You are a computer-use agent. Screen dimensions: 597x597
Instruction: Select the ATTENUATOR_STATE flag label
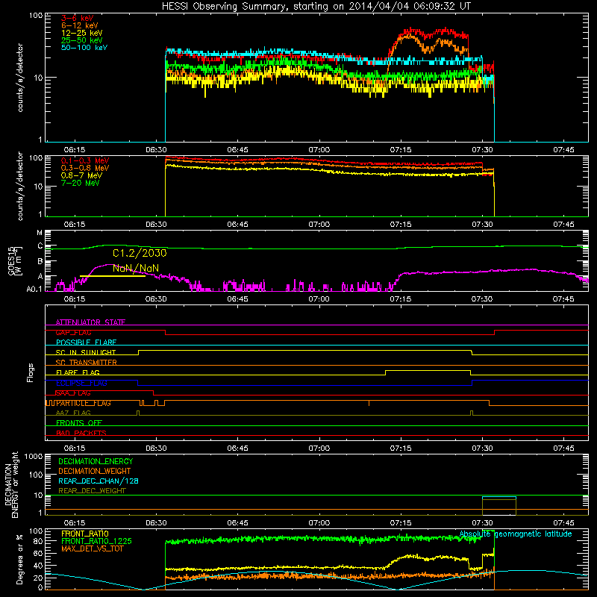(x=90, y=322)
